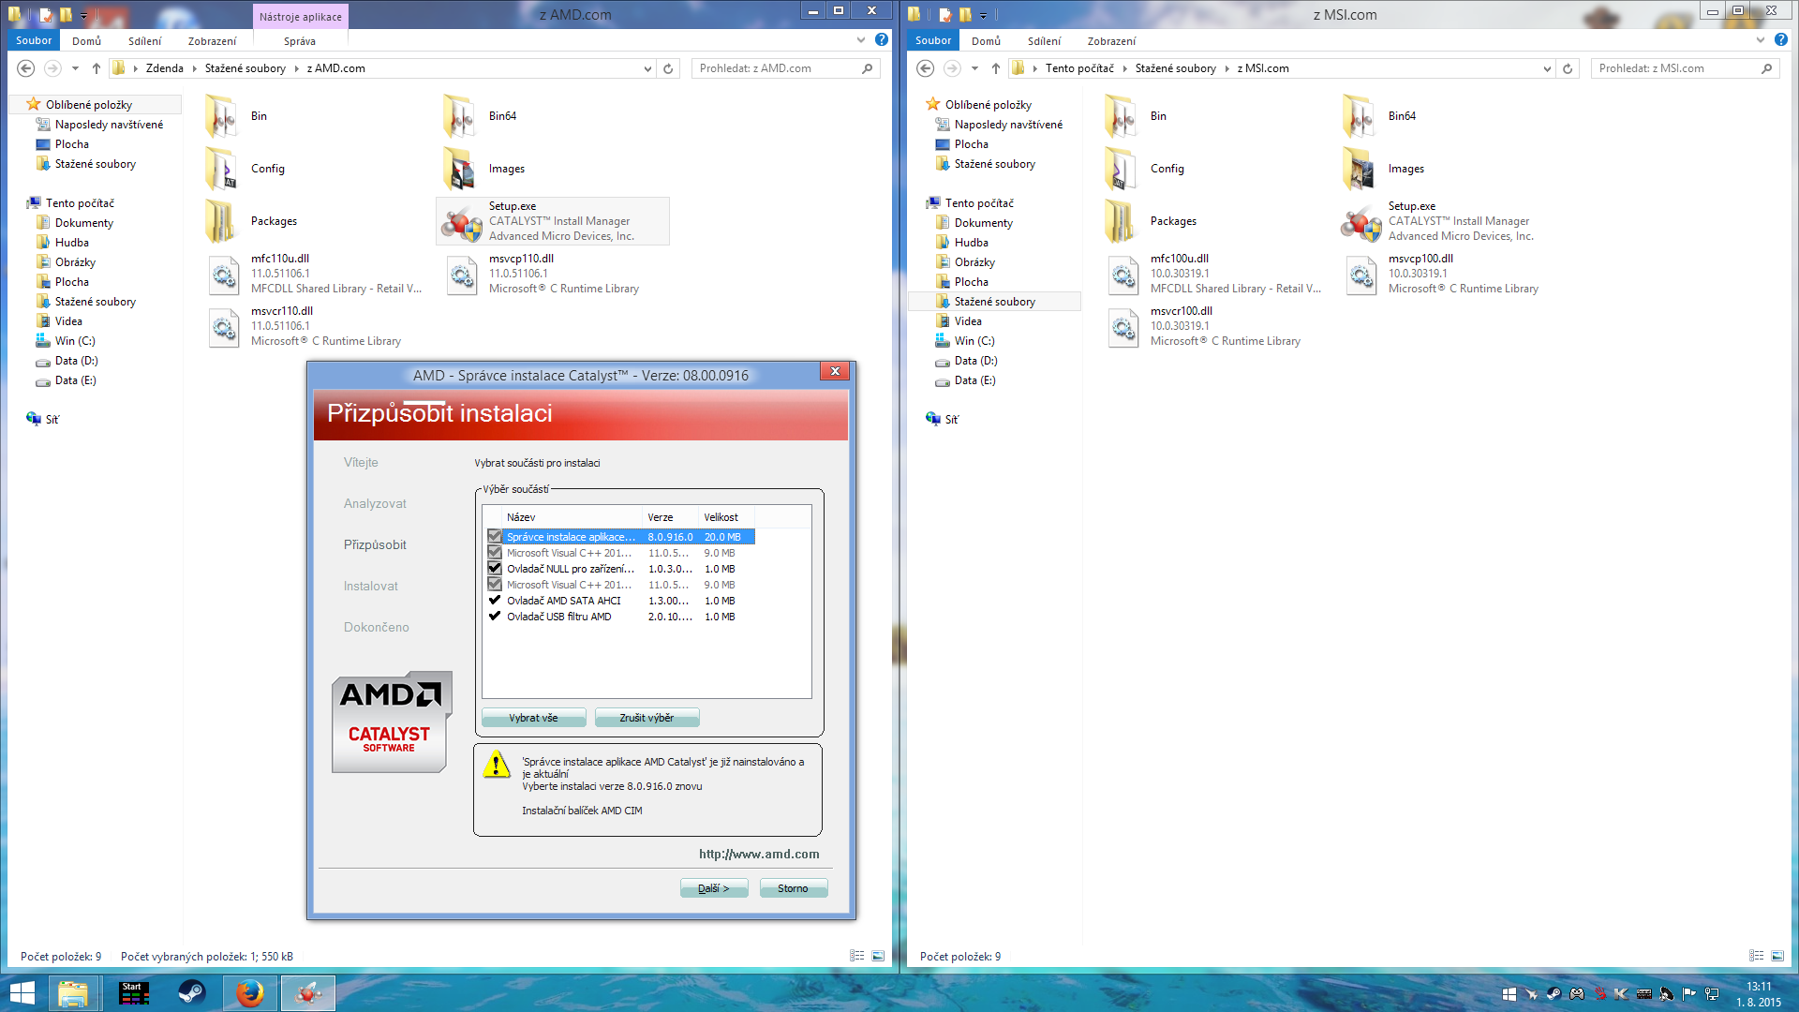Toggle Ovladač AMD SATA AHCI checkbox
Viewport: 1799px width, 1012px height.
(x=495, y=601)
